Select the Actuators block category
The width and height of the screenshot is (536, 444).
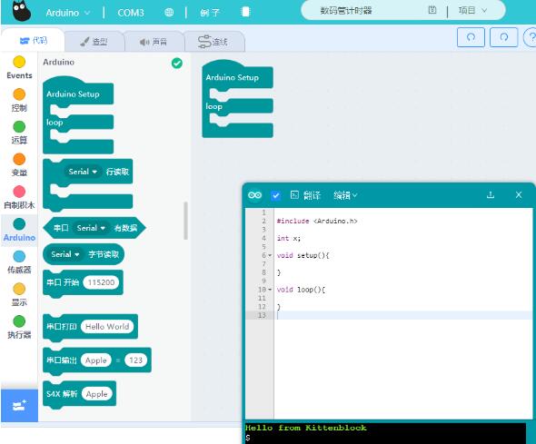click(19, 327)
